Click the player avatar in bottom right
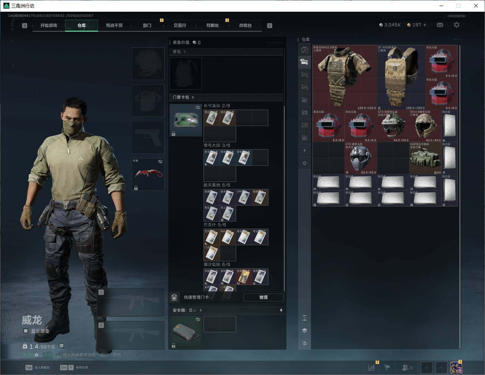The width and height of the screenshot is (485, 375). tap(456, 367)
